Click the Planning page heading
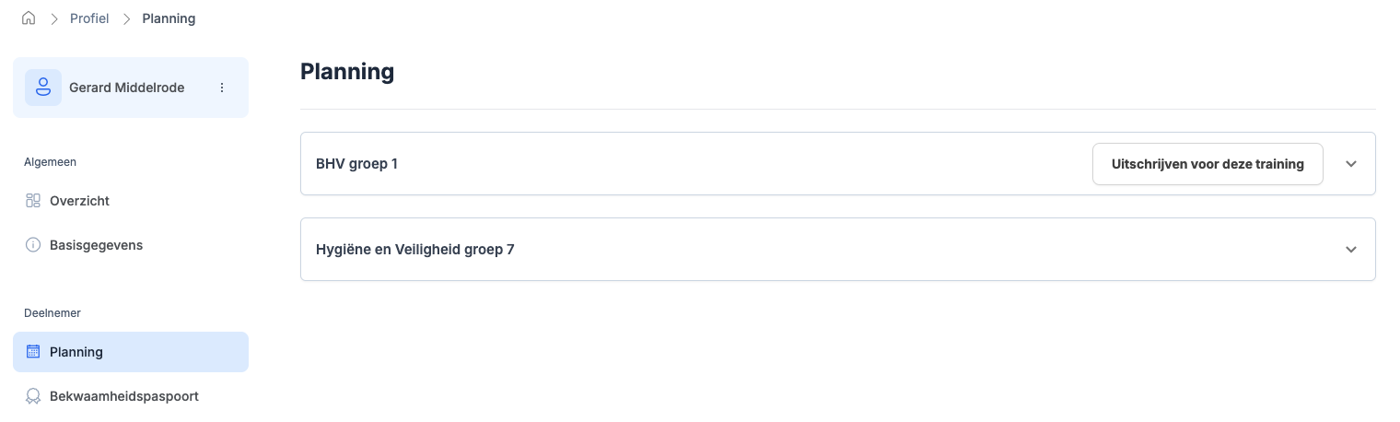Viewport: 1400px width, 422px height. click(x=347, y=72)
